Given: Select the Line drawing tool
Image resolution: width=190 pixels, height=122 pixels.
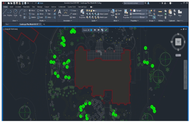Looking at the screenshot, I should (x=5, y=13).
